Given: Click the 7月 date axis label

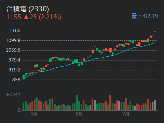Looking at the screenshot, I should tap(126, 114).
